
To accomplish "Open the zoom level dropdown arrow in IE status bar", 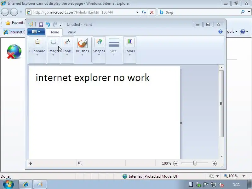I will point(243,176).
